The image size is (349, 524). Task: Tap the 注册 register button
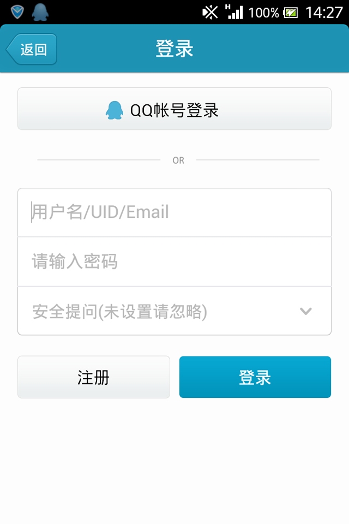pos(93,377)
